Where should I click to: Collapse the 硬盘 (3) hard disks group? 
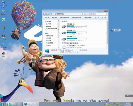click(61, 21)
